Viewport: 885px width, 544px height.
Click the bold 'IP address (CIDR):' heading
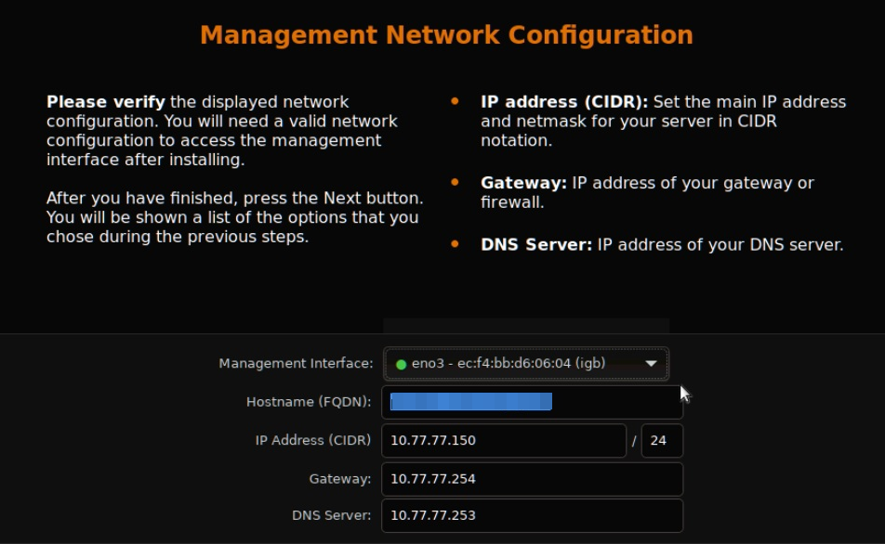point(564,101)
